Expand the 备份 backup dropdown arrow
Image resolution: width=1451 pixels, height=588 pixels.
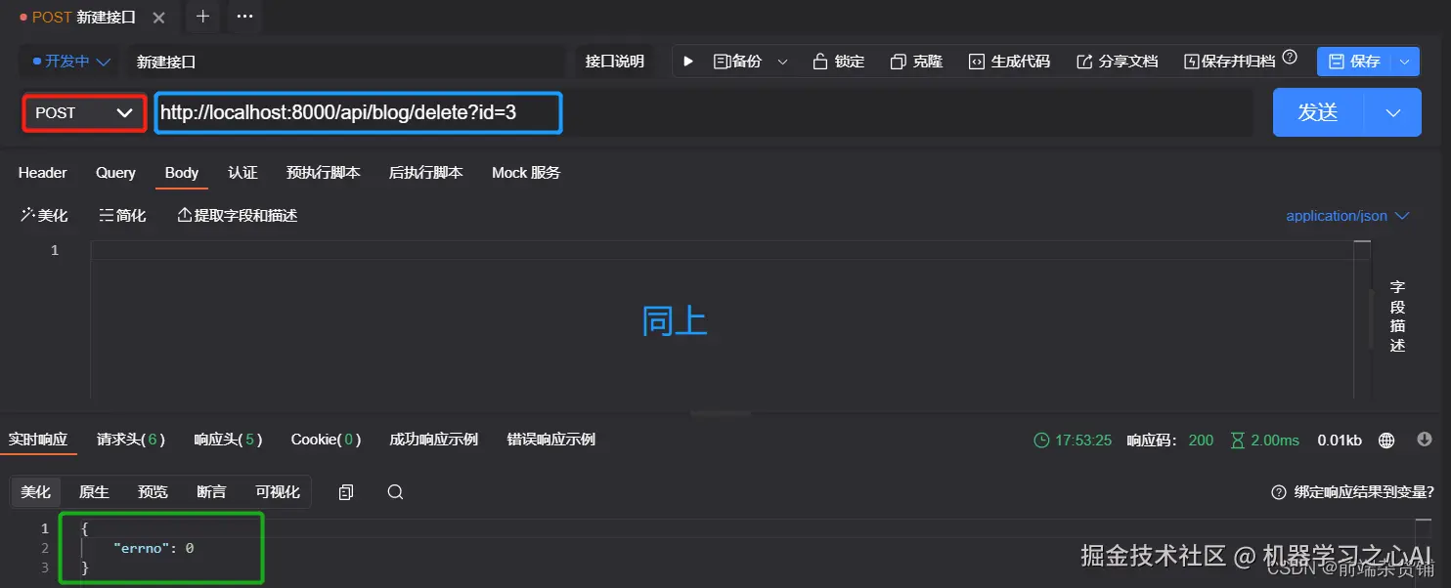pyautogui.click(x=782, y=61)
